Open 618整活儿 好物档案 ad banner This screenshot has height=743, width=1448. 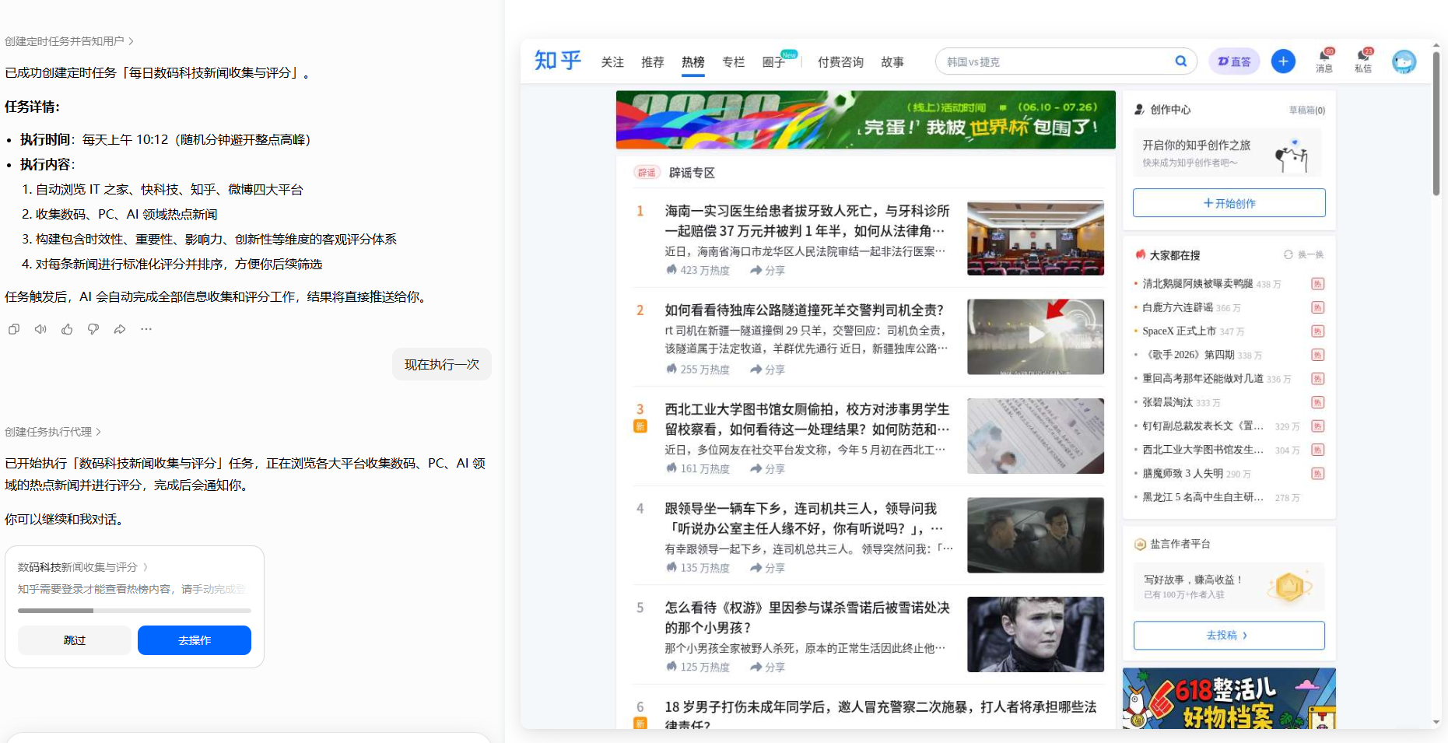coord(1229,699)
